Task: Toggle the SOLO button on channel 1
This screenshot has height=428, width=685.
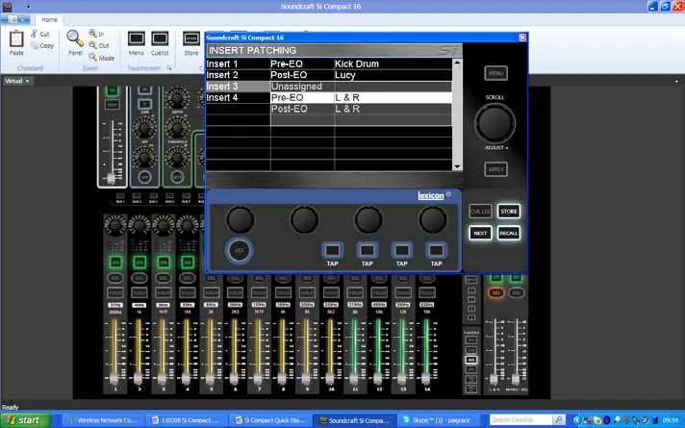Action: pyautogui.click(x=115, y=292)
